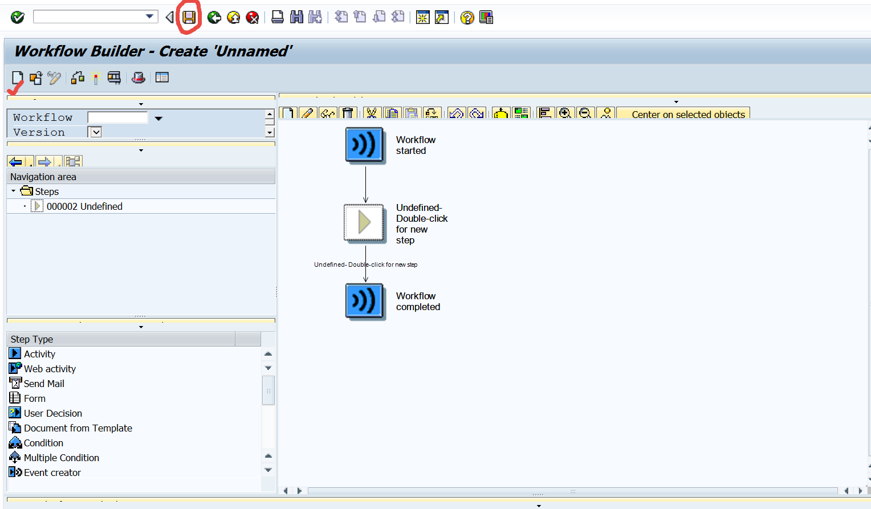Click the Generate shortcut icon
Screen dimensions: 871x509
[x=442, y=18]
